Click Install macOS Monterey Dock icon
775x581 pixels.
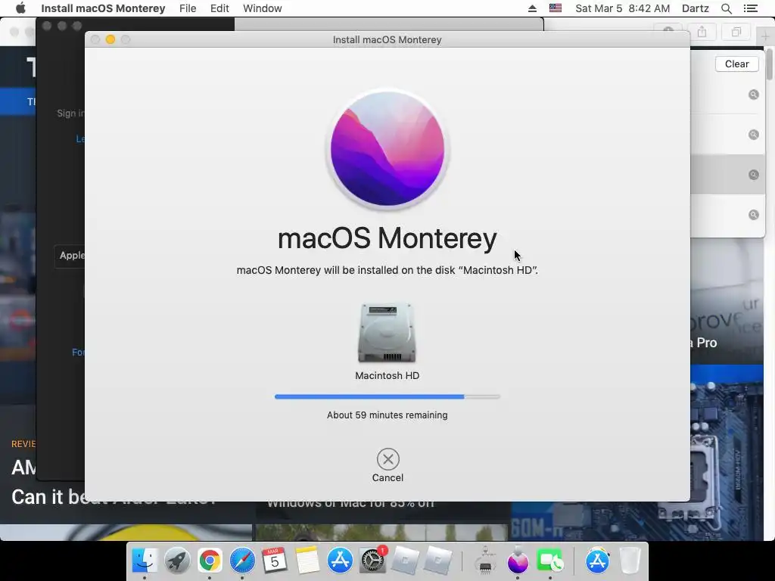tap(518, 561)
